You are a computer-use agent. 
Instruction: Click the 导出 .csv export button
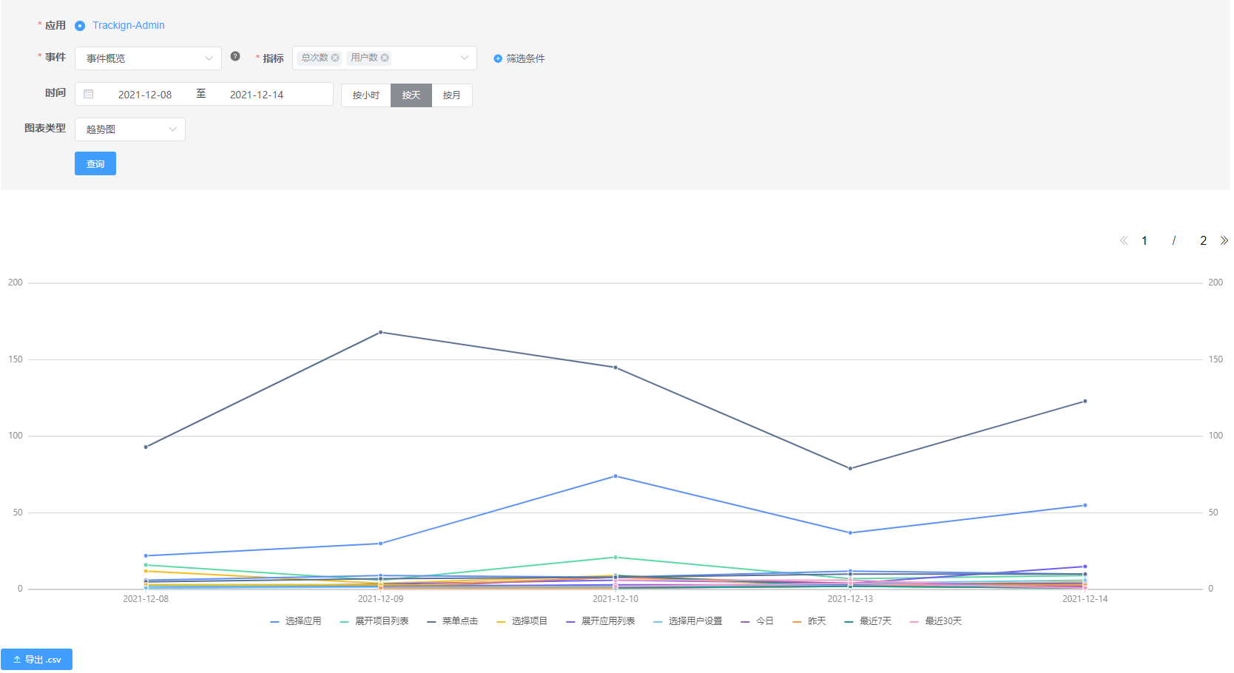click(x=36, y=660)
